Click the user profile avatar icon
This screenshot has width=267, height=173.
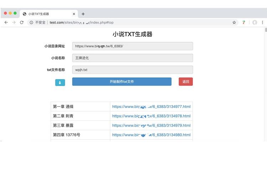coord(255,22)
